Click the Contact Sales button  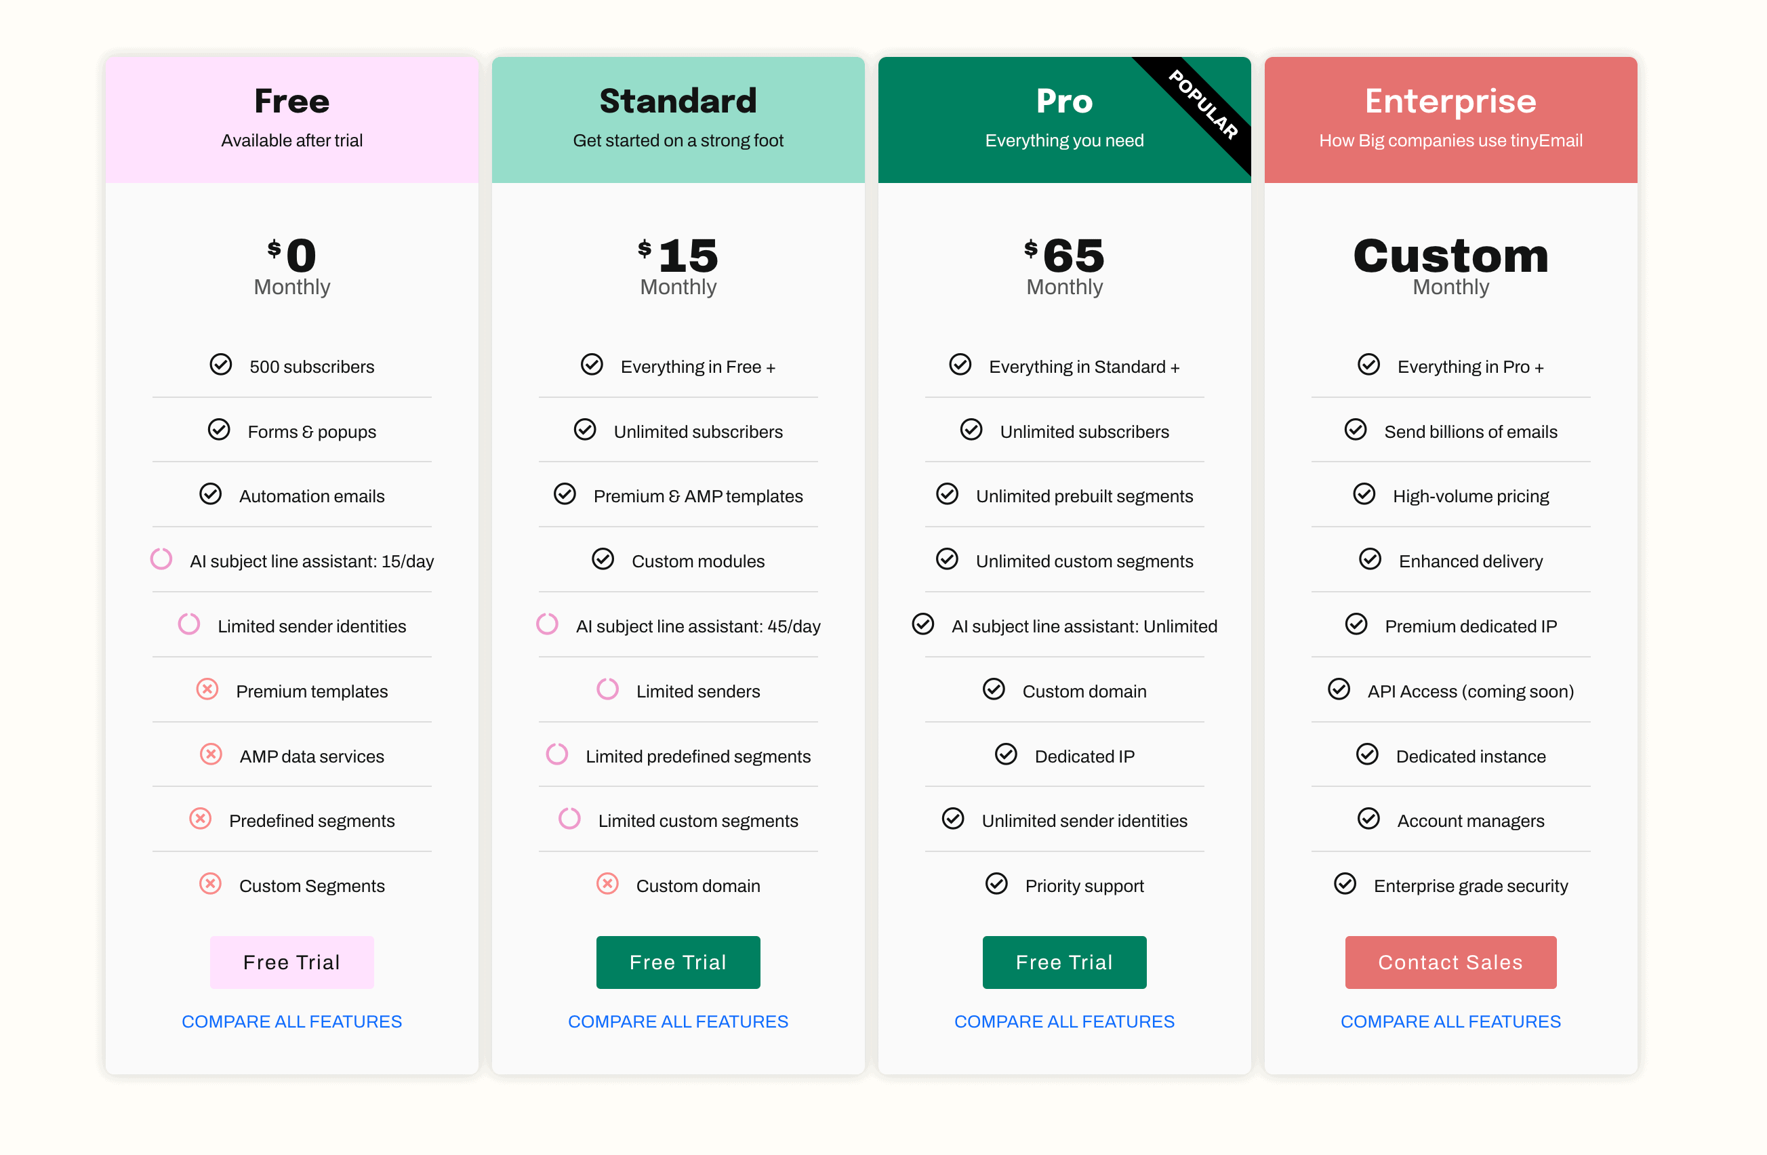coord(1450,962)
